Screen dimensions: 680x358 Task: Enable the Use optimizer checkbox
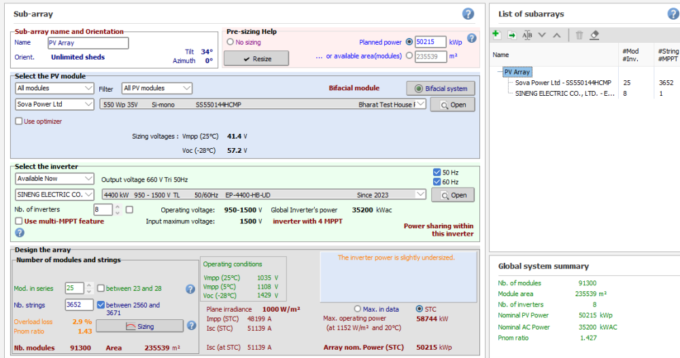click(19, 121)
